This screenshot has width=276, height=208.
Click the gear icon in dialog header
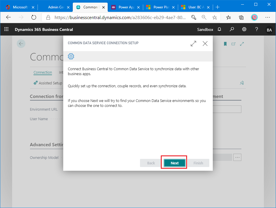point(71,56)
